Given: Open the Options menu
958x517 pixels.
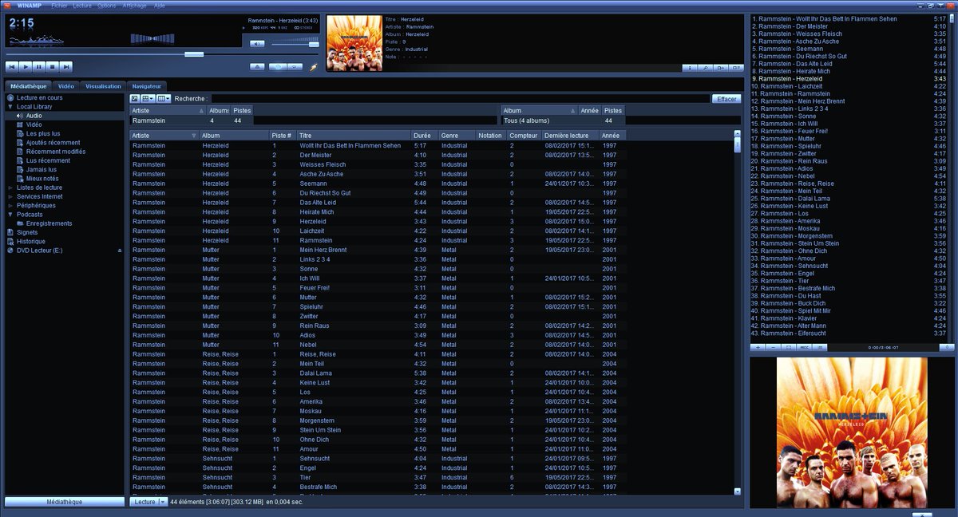Looking at the screenshot, I should (x=106, y=5).
